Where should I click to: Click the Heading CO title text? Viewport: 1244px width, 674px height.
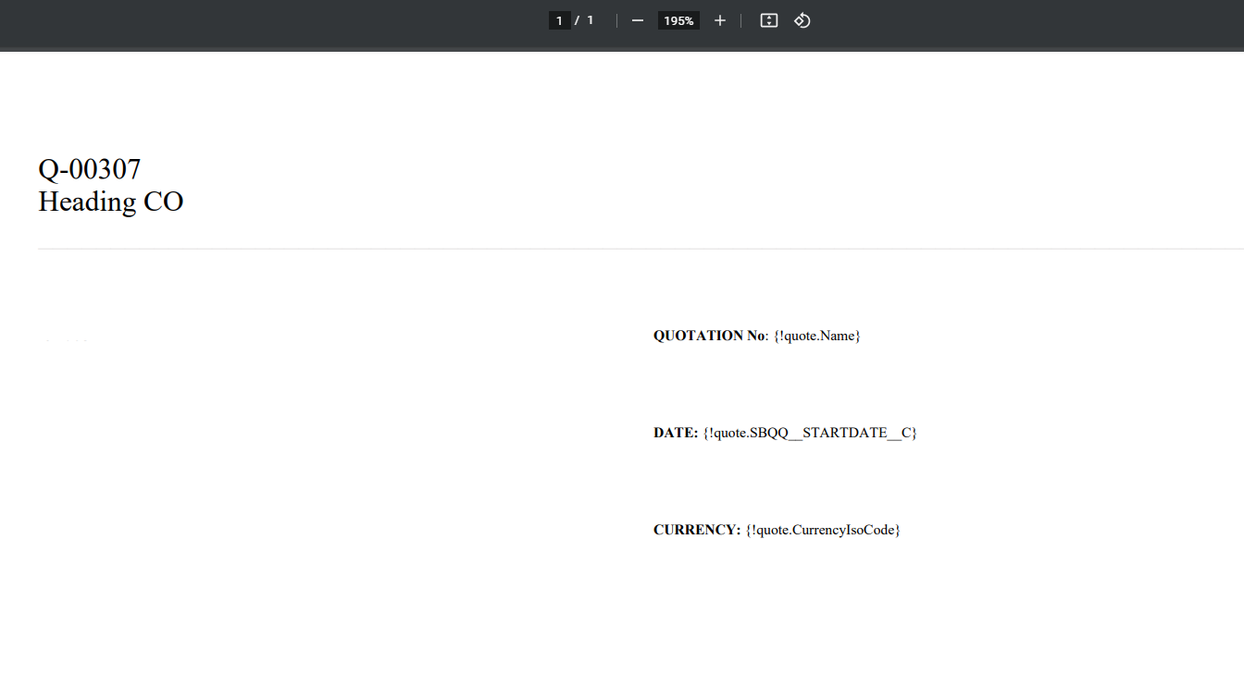tap(110, 202)
